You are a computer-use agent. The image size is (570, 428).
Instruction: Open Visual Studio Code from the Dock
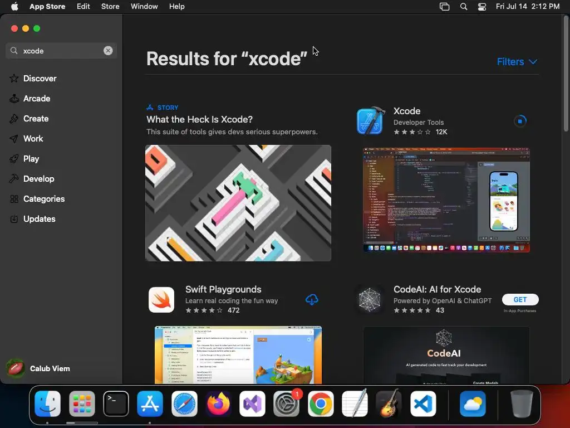coord(423,403)
